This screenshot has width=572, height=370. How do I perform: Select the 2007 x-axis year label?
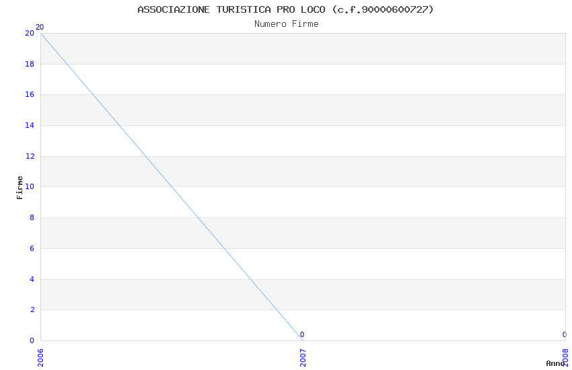pyautogui.click(x=303, y=358)
